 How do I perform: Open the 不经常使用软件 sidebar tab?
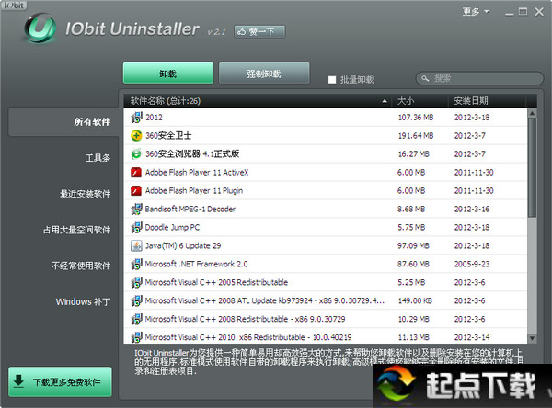point(81,266)
